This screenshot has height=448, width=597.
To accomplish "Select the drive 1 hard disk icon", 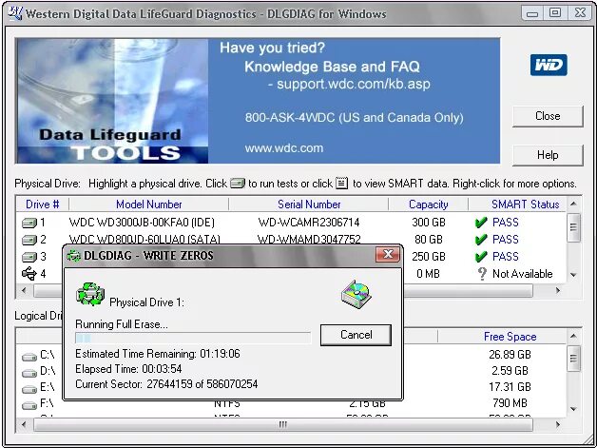I will 29,223.
